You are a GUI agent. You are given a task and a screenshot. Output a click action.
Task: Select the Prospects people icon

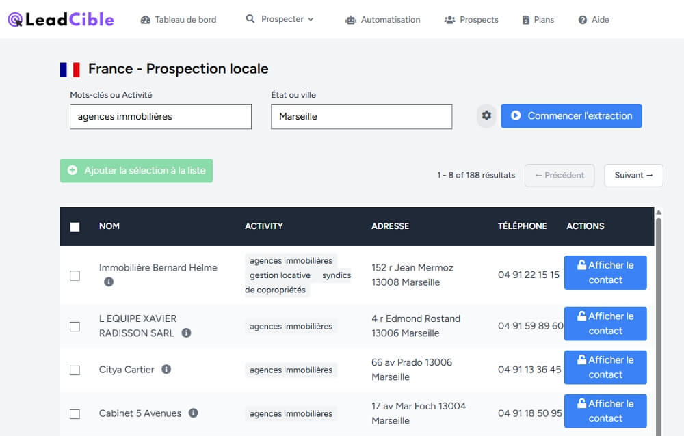pyautogui.click(x=448, y=20)
